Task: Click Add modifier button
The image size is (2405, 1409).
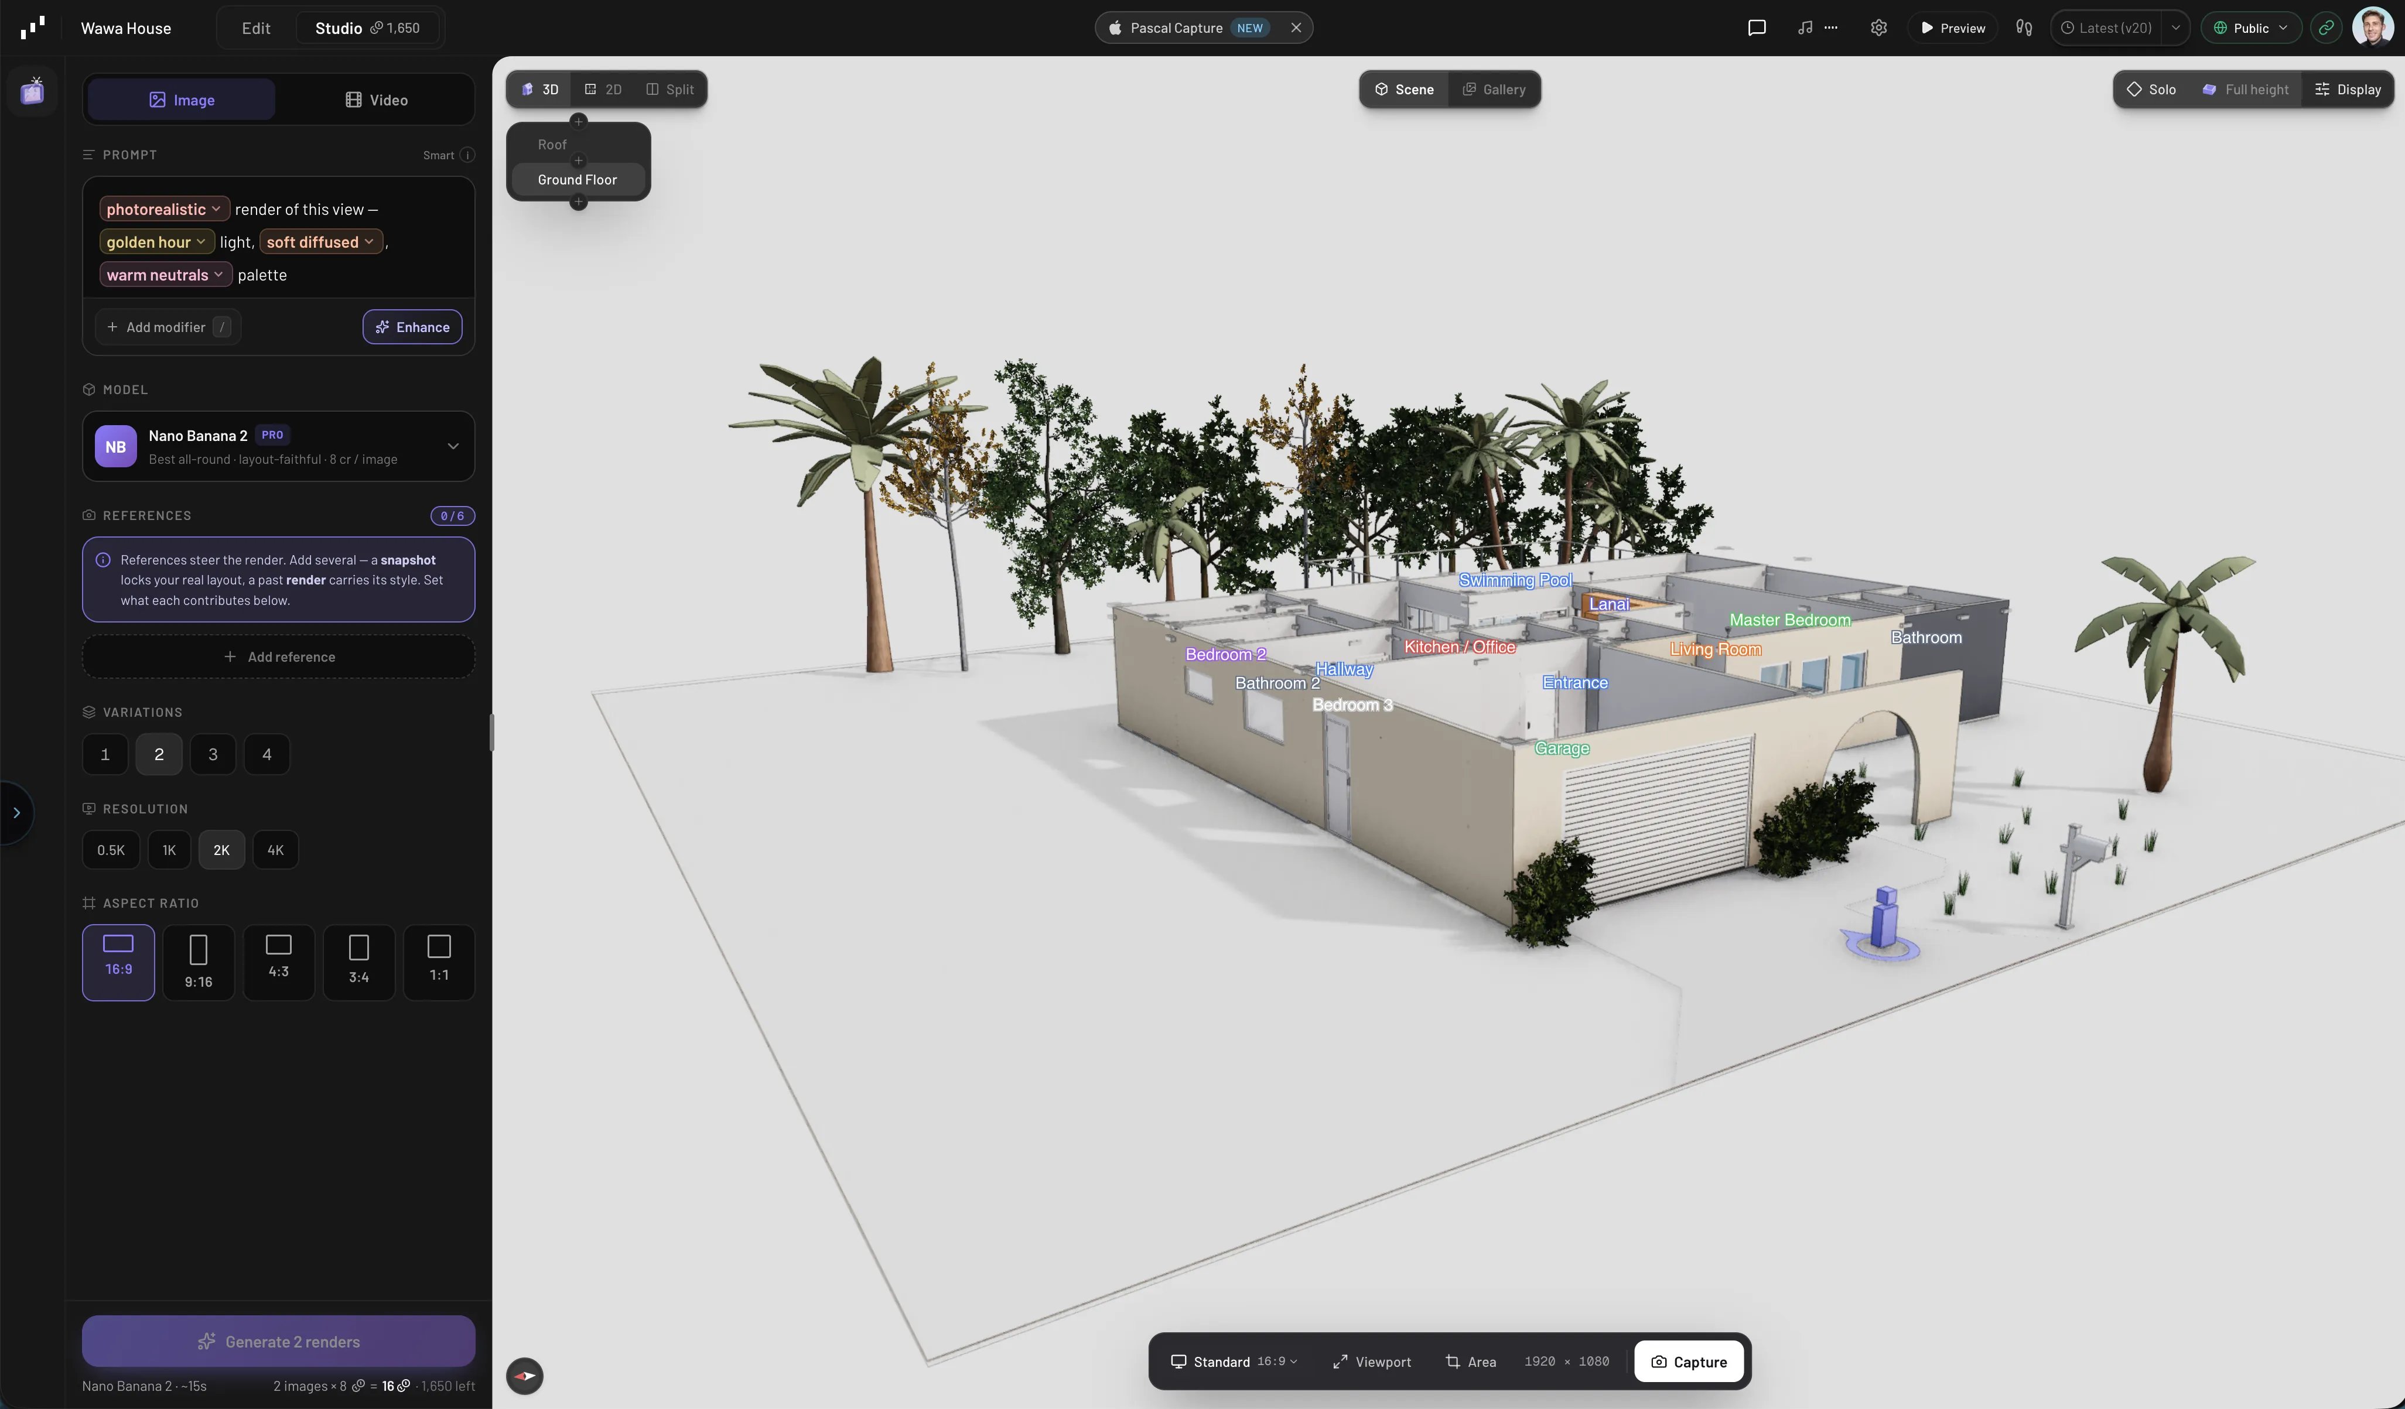Action: [x=168, y=327]
